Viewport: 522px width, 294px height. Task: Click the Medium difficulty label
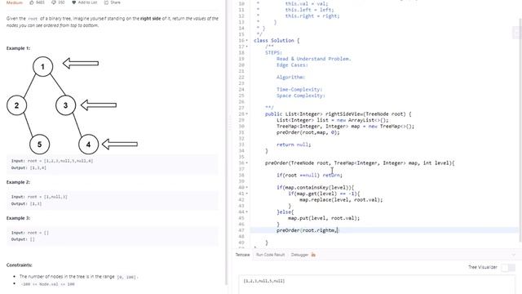(15, 2)
